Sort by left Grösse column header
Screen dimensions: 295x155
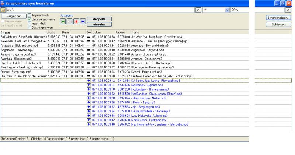(51, 32)
